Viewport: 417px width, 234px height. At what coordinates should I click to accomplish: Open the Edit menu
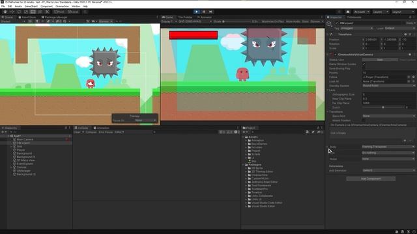click(x=10, y=6)
